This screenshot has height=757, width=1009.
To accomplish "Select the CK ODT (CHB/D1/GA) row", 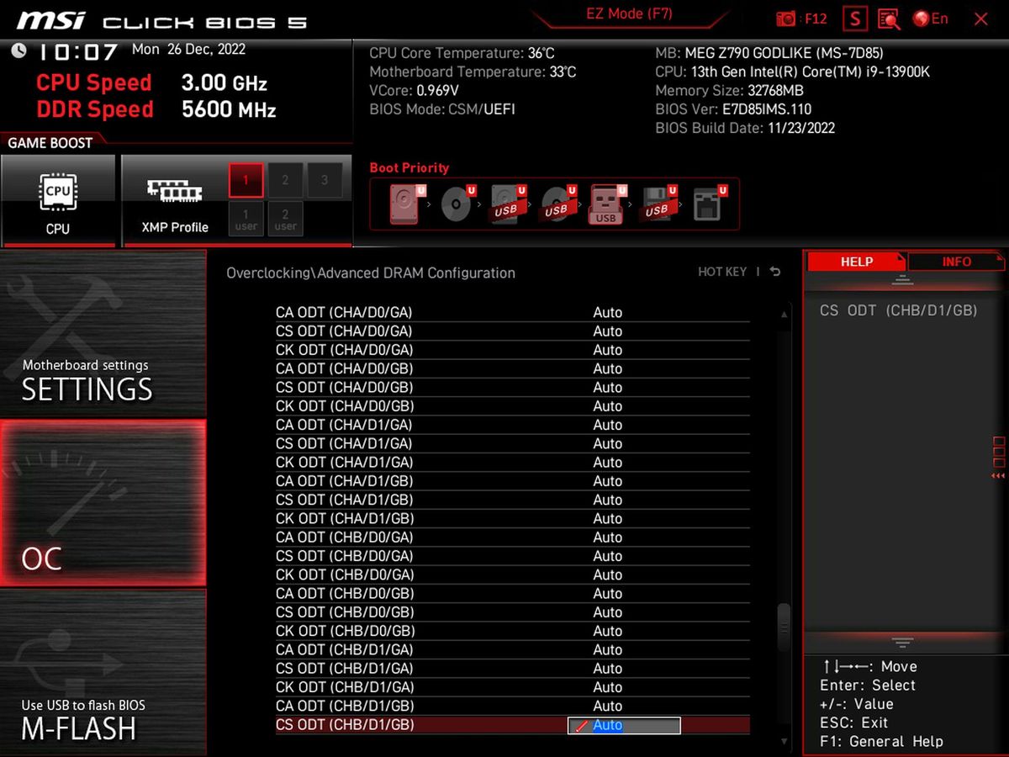I will (513, 688).
